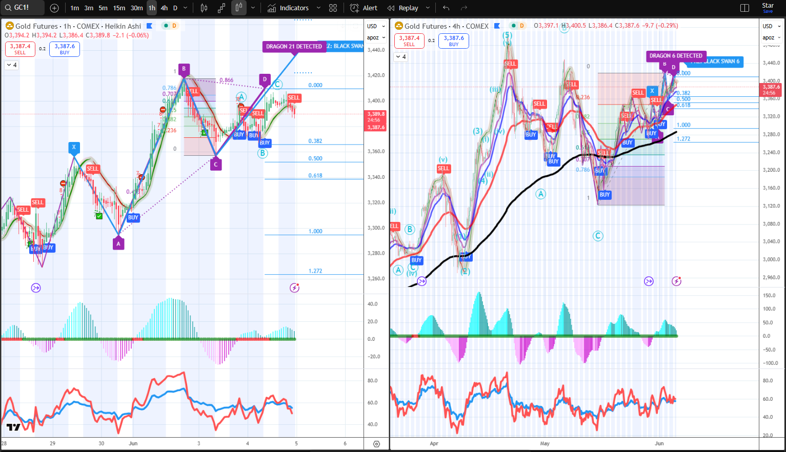
Task: Open the candlestick chart style icon
Action: (x=204, y=8)
